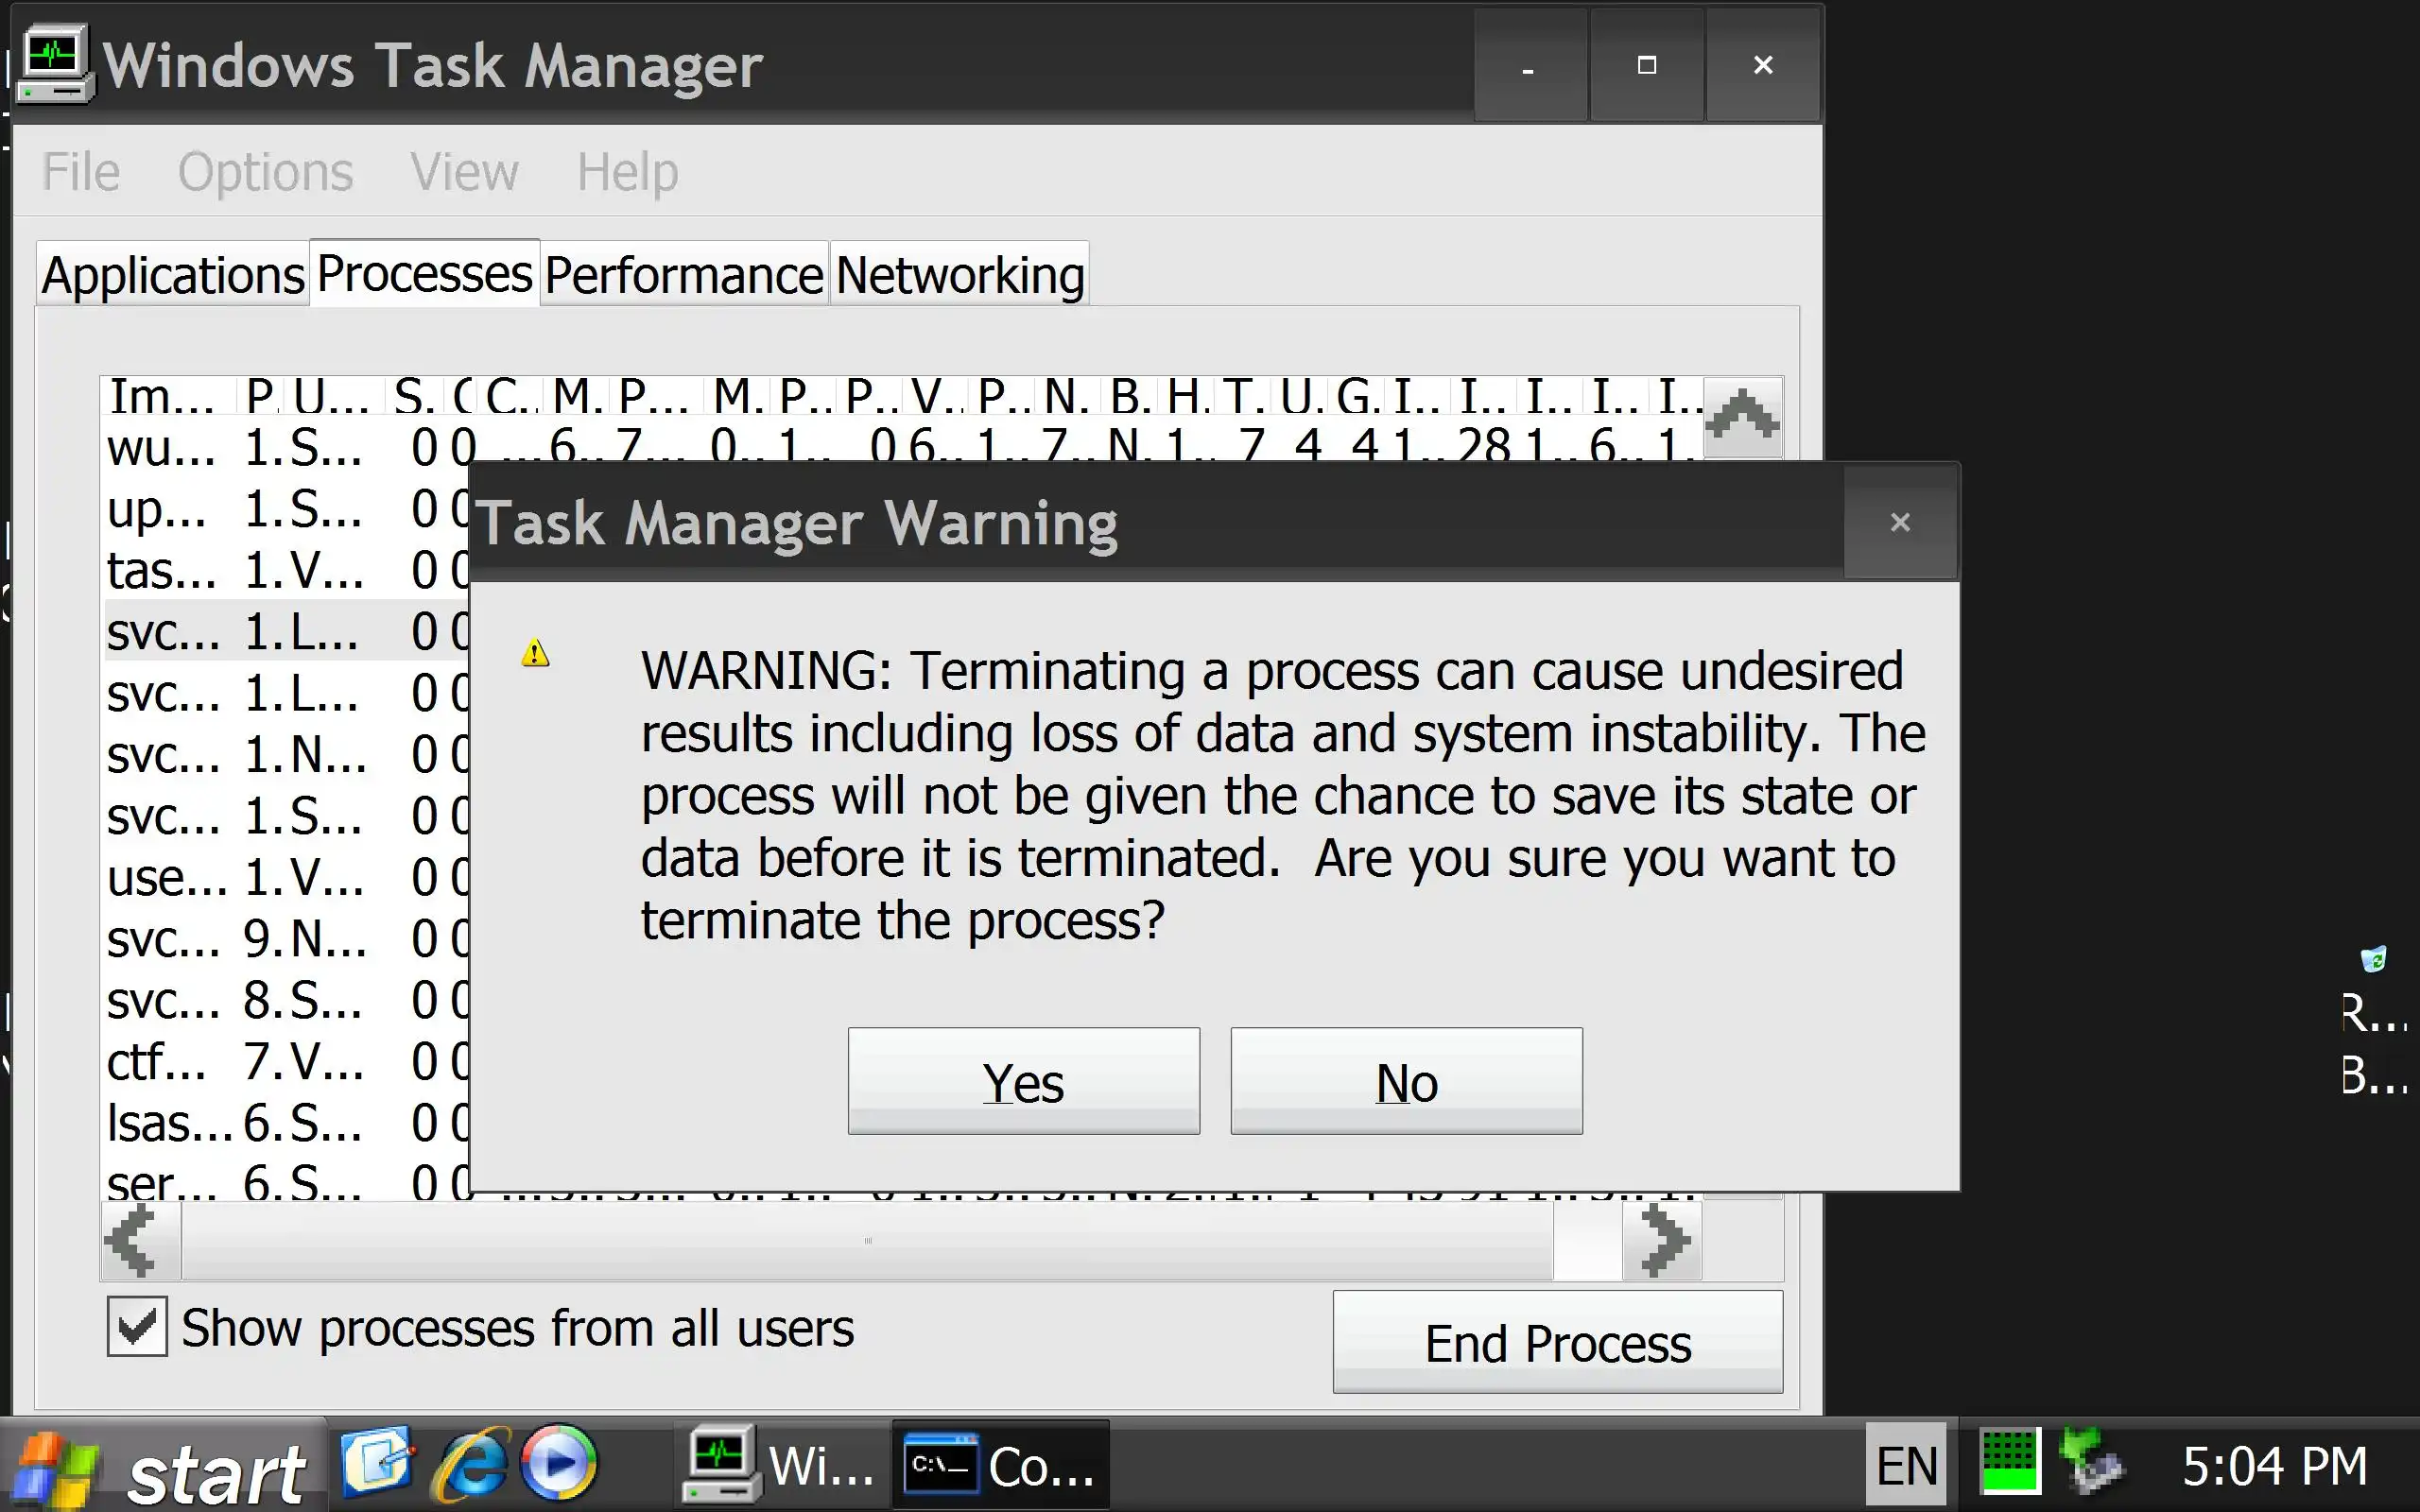Screen dimensions: 2420x1512
Task: Switch to the Performance tab
Action: point(684,275)
